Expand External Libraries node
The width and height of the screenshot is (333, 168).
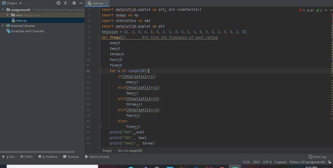click(3, 26)
